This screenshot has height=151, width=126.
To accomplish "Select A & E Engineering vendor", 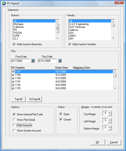I will pos(90,24).
